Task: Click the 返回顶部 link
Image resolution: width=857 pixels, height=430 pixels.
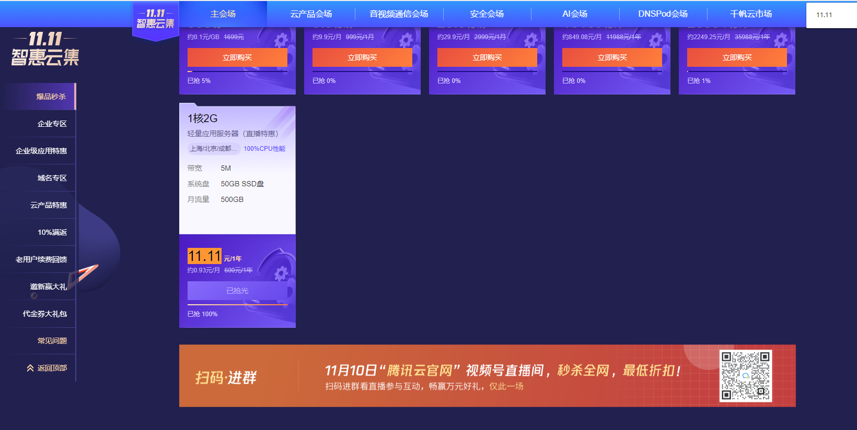Action: point(52,368)
